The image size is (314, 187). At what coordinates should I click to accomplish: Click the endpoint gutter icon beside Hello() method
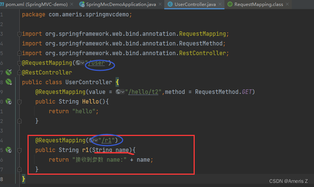click(9, 102)
